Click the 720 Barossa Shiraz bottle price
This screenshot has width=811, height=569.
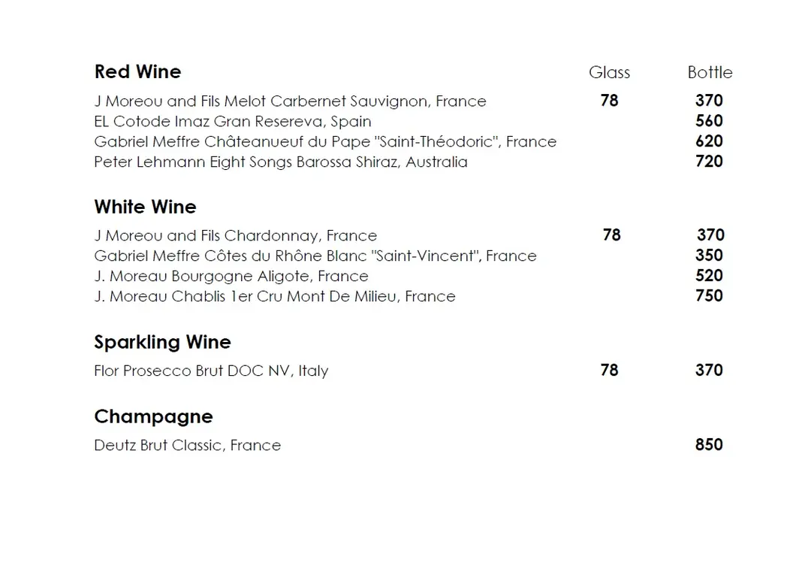pos(709,162)
